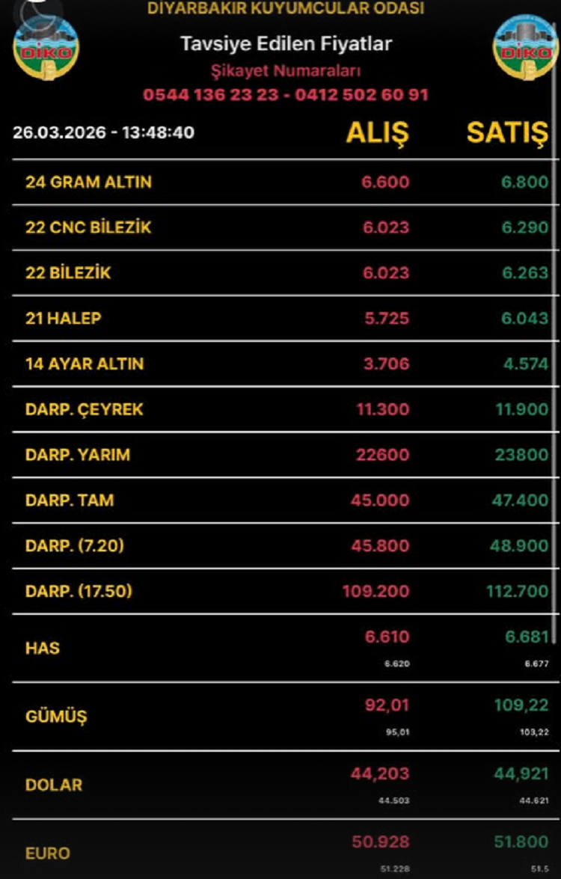Viewport: 561px width, 879px height.
Task: Click the EURO row label
Action: pos(48,853)
